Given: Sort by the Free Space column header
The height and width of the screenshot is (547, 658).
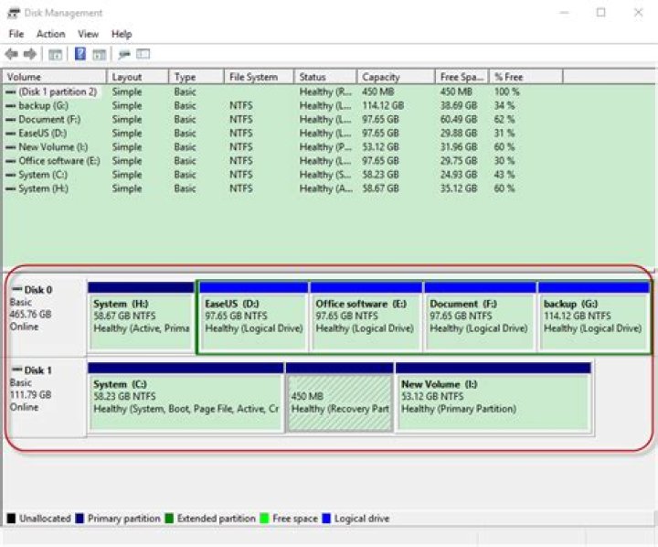Looking at the screenshot, I should pos(462,77).
